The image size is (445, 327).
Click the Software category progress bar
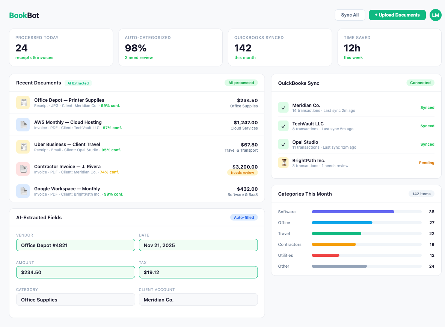click(366, 212)
